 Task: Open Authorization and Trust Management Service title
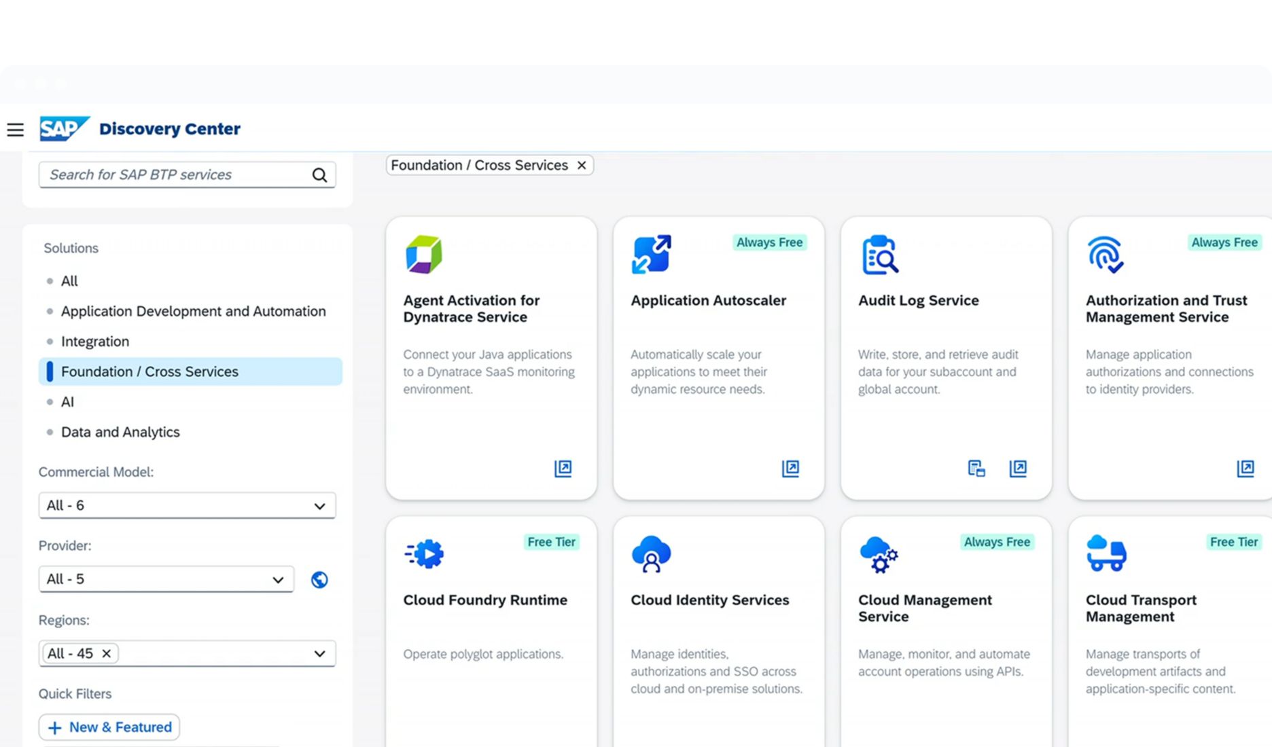point(1166,309)
